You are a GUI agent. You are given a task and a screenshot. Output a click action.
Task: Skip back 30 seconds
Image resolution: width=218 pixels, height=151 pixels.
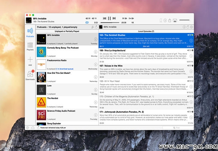click(88, 18)
